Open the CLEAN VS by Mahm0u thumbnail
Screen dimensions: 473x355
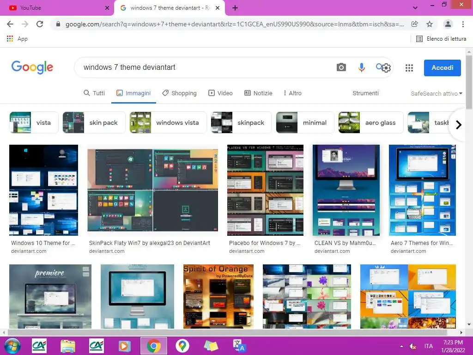[346, 190]
